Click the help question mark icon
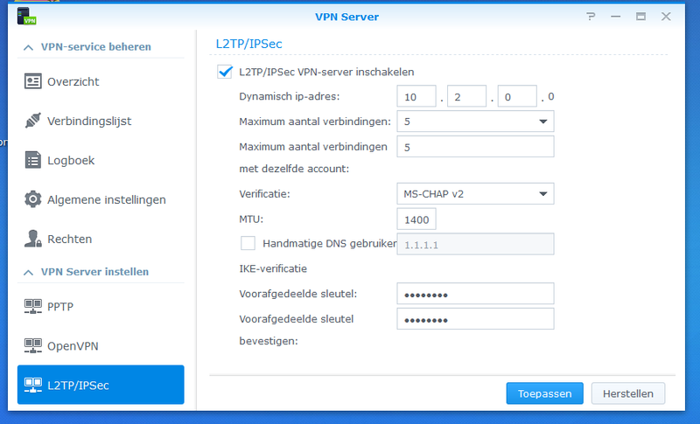 coord(592,16)
